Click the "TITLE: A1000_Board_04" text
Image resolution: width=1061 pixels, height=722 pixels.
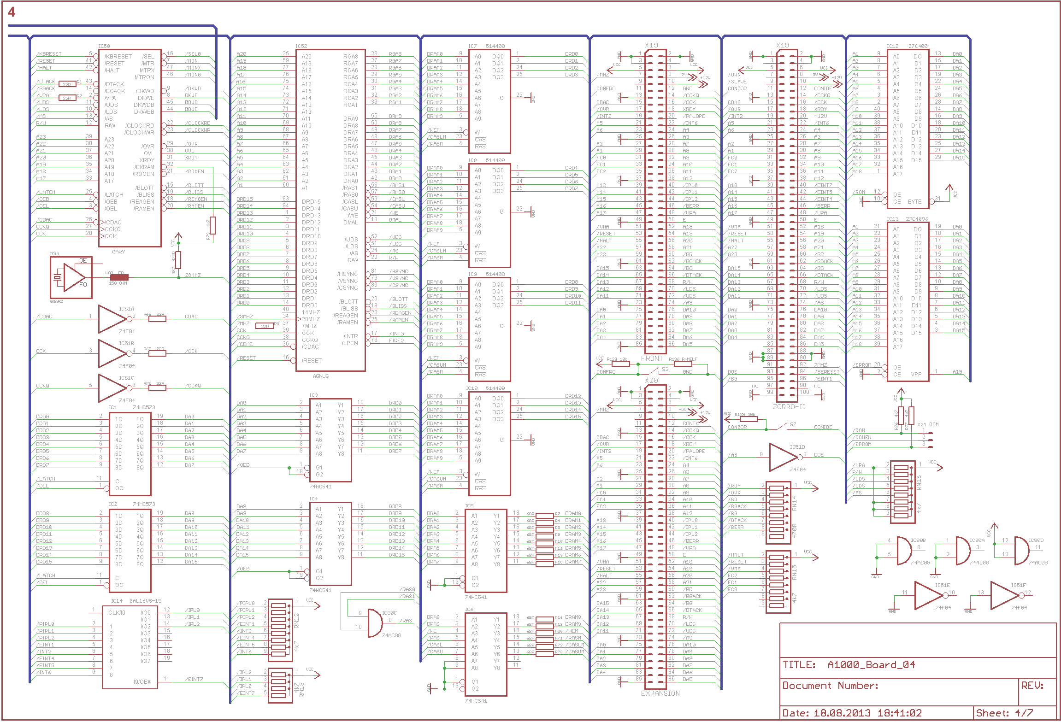pos(849,664)
